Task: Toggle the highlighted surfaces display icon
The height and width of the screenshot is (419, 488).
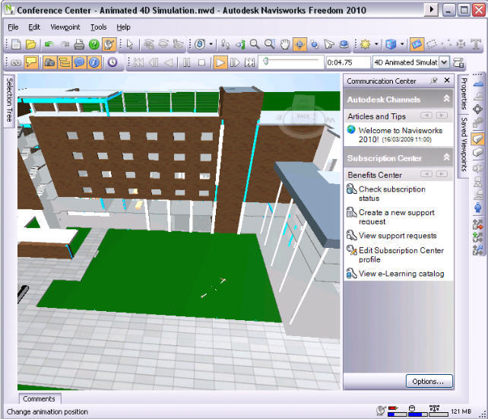Action: [417, 45]
